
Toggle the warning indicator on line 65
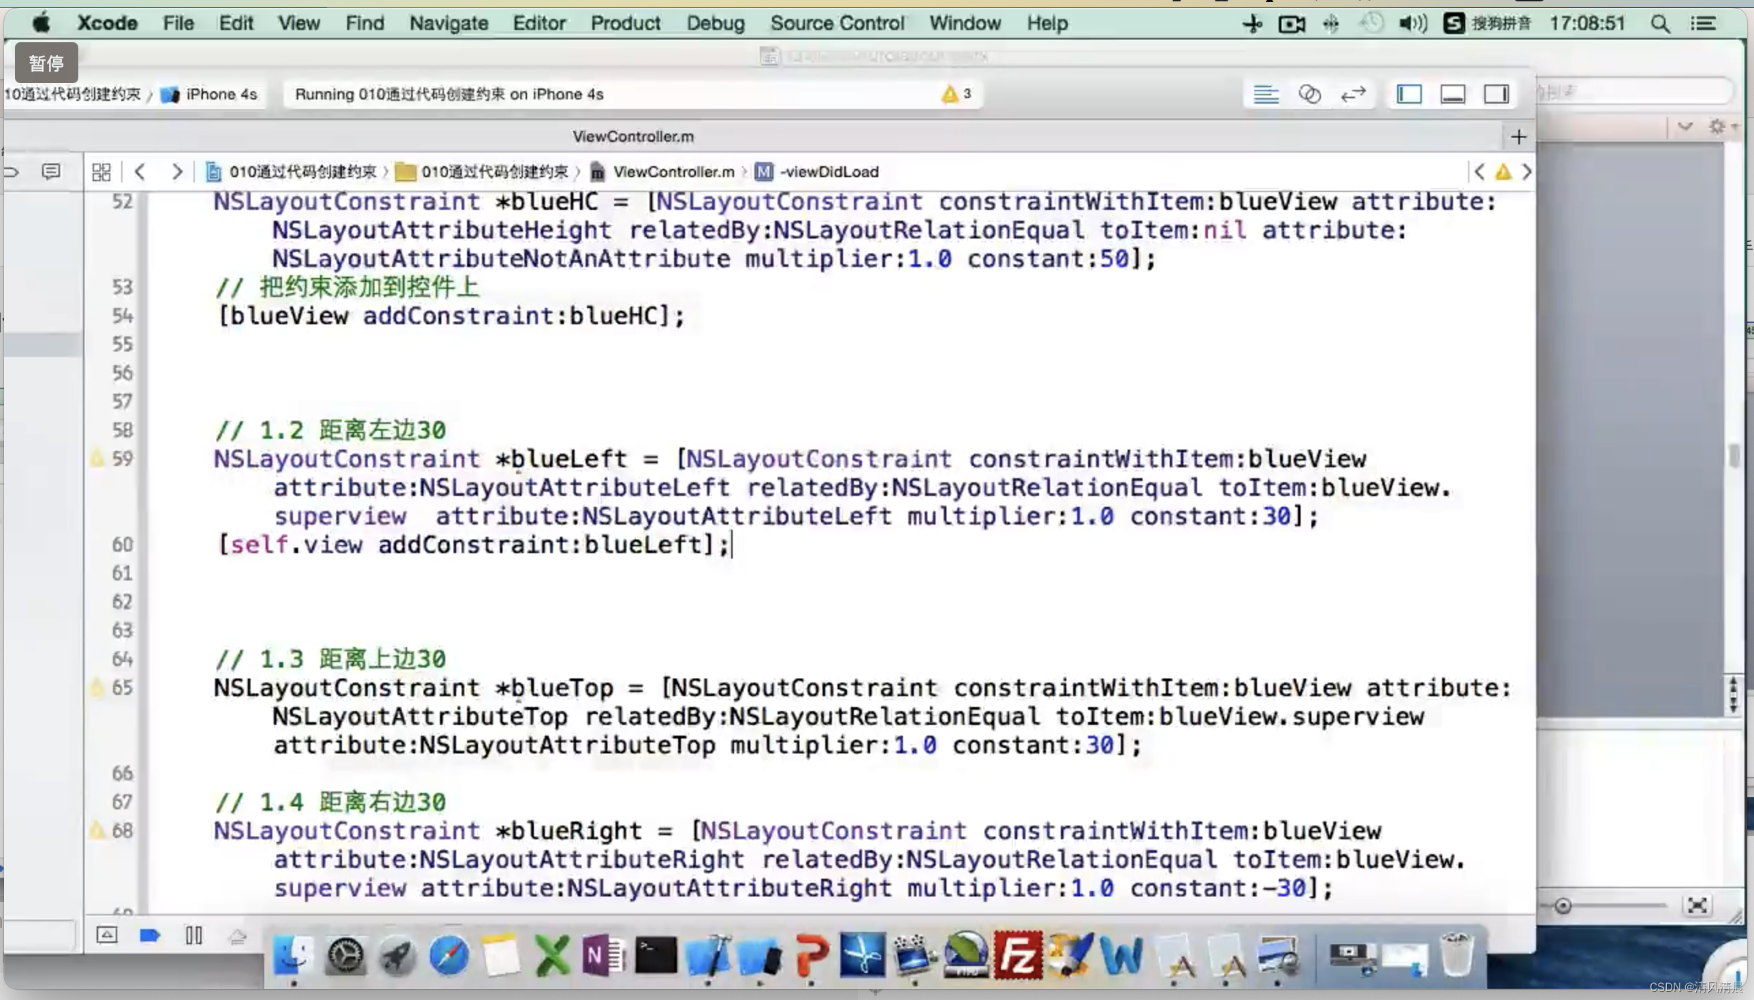click(95, 687)
